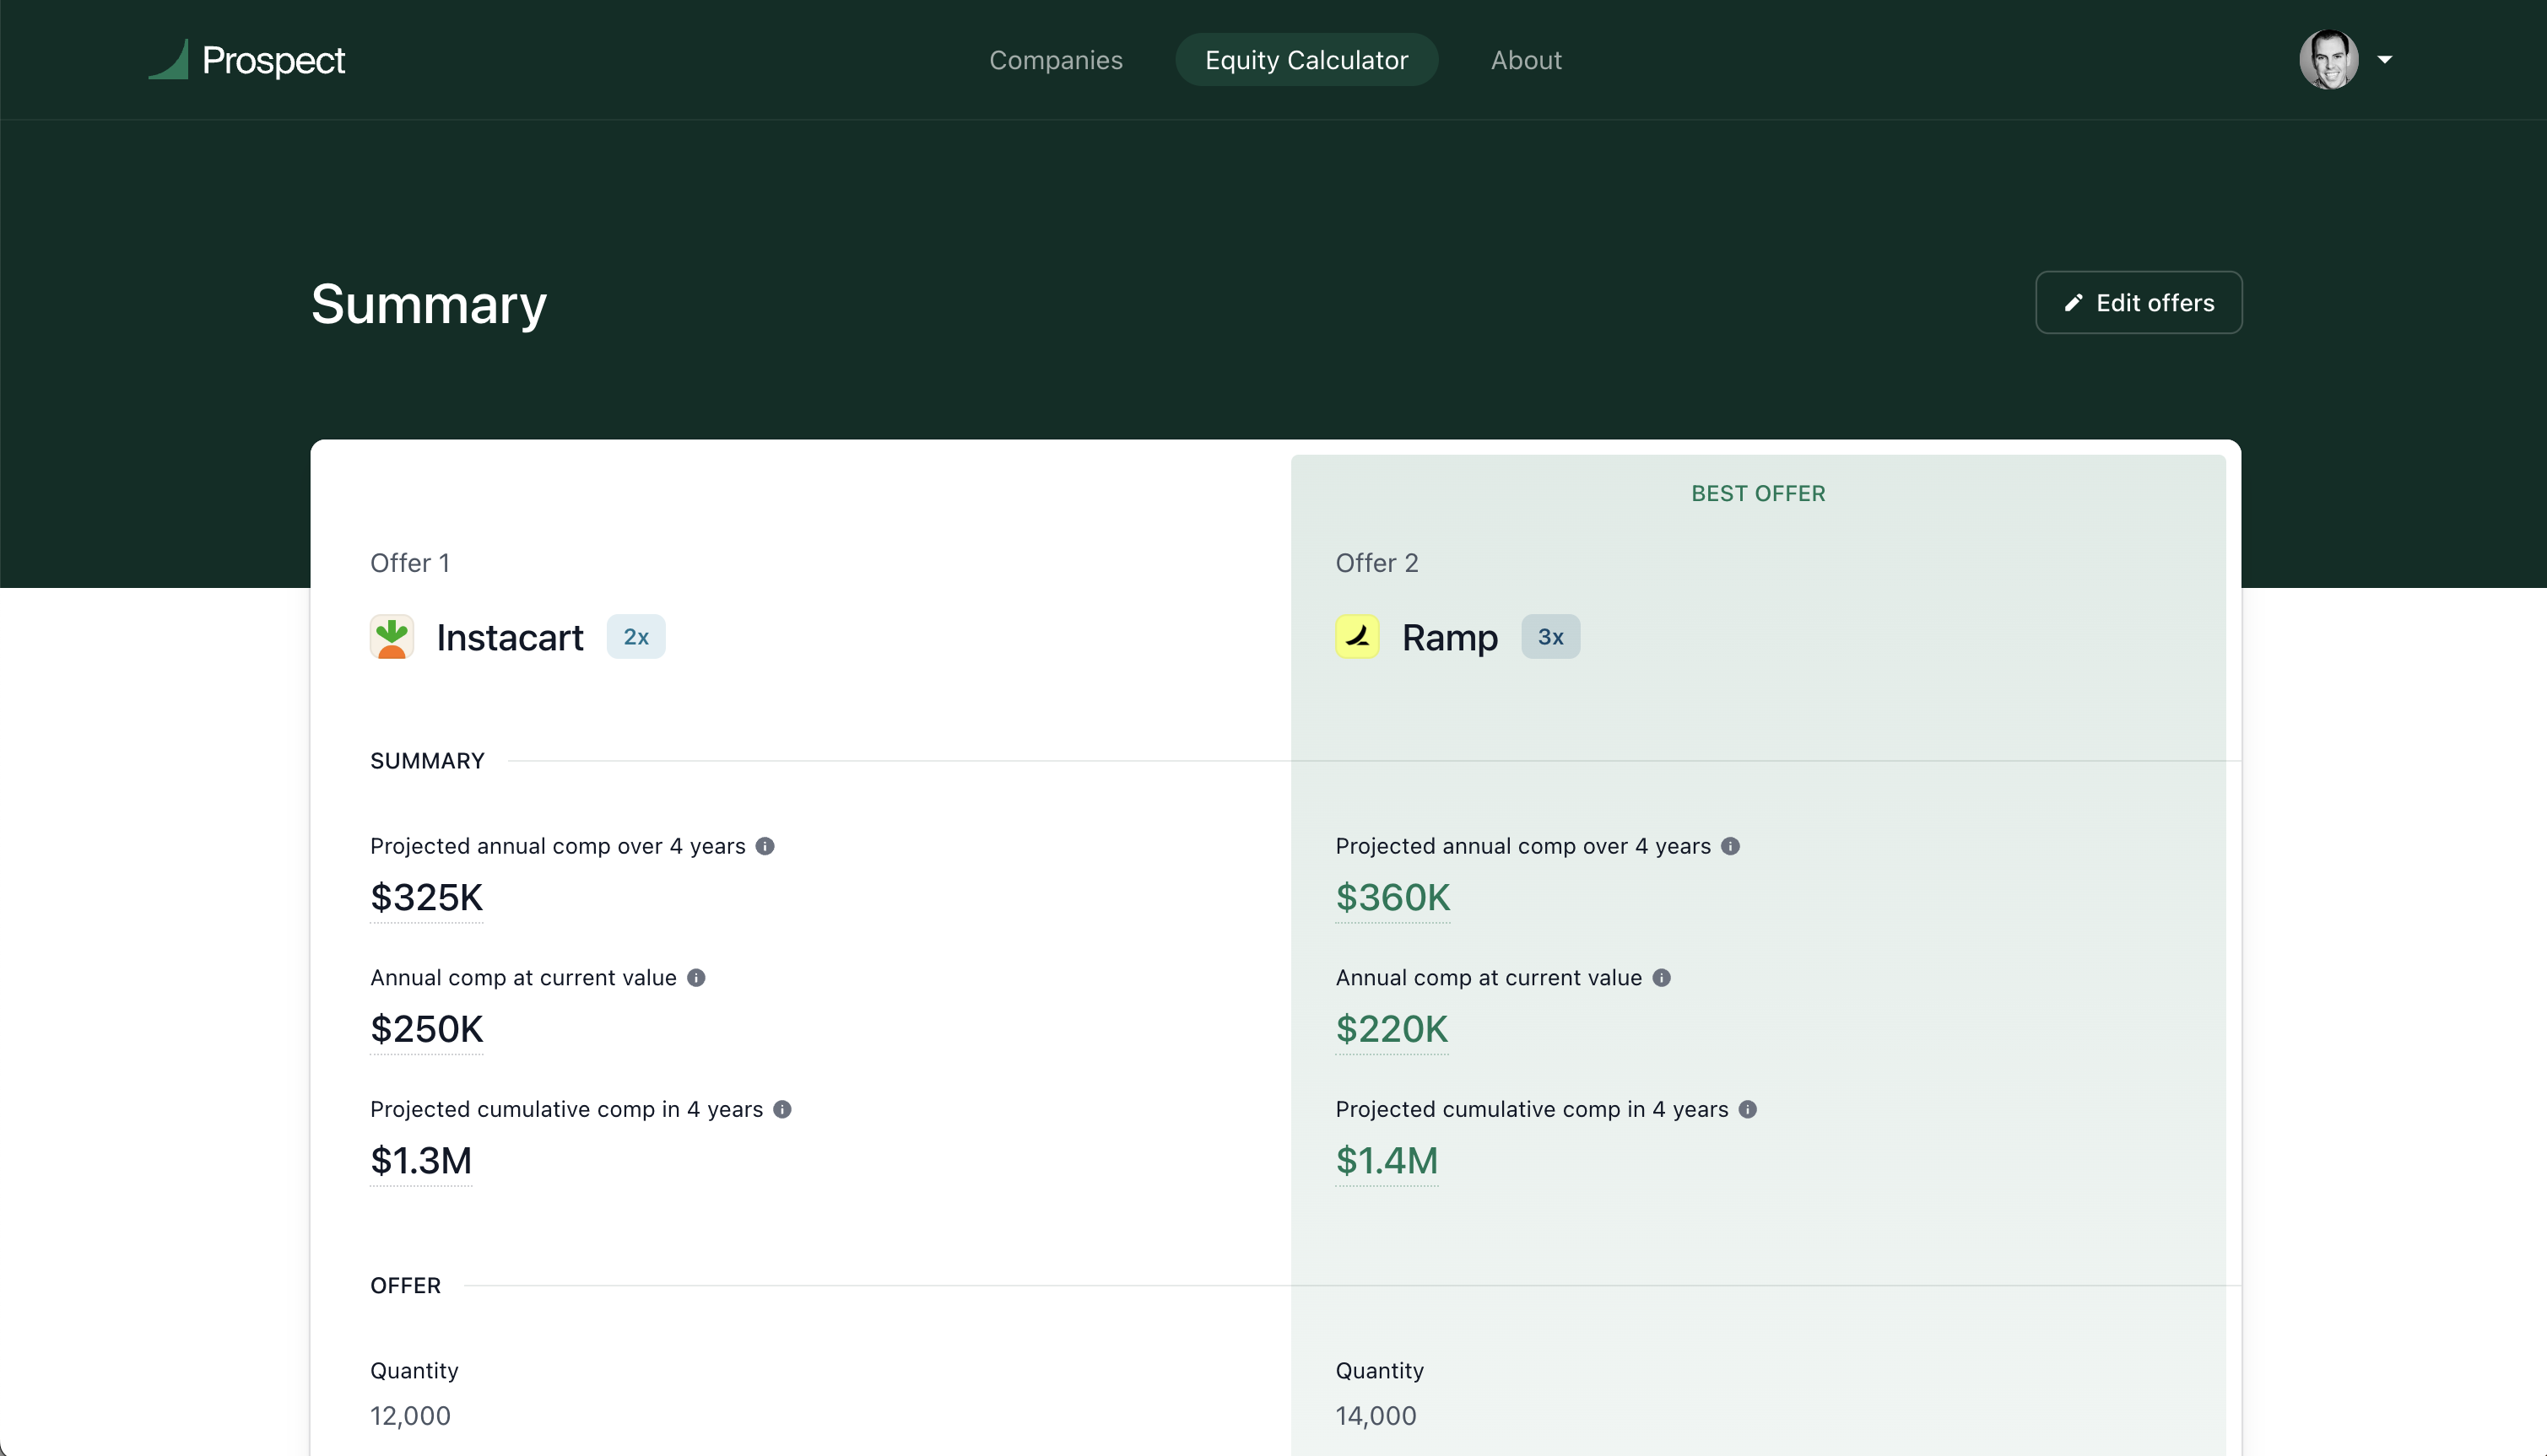Click the 12,000 quantity value

pyautogui.click(x=410, y=1416)
